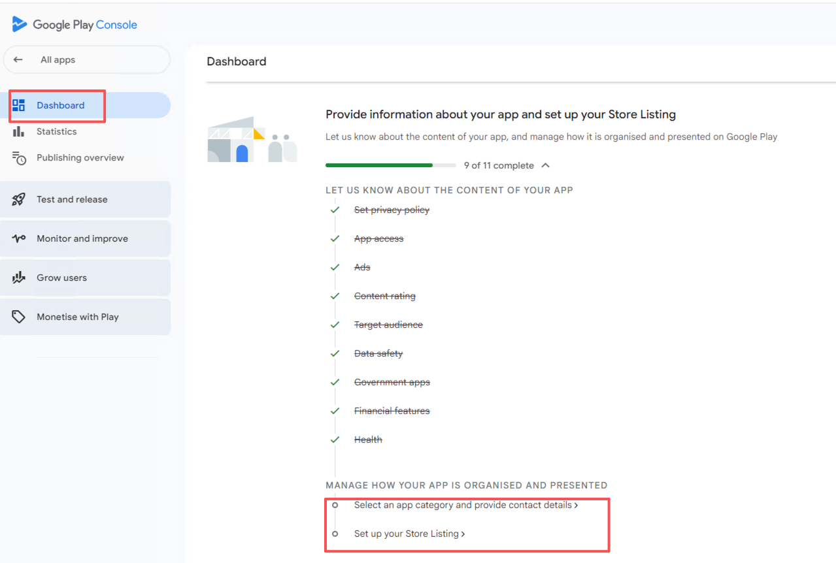This screenshot has height=563, width=836.
Task: Click the store listing illustration image
Action: pos(252,140)
